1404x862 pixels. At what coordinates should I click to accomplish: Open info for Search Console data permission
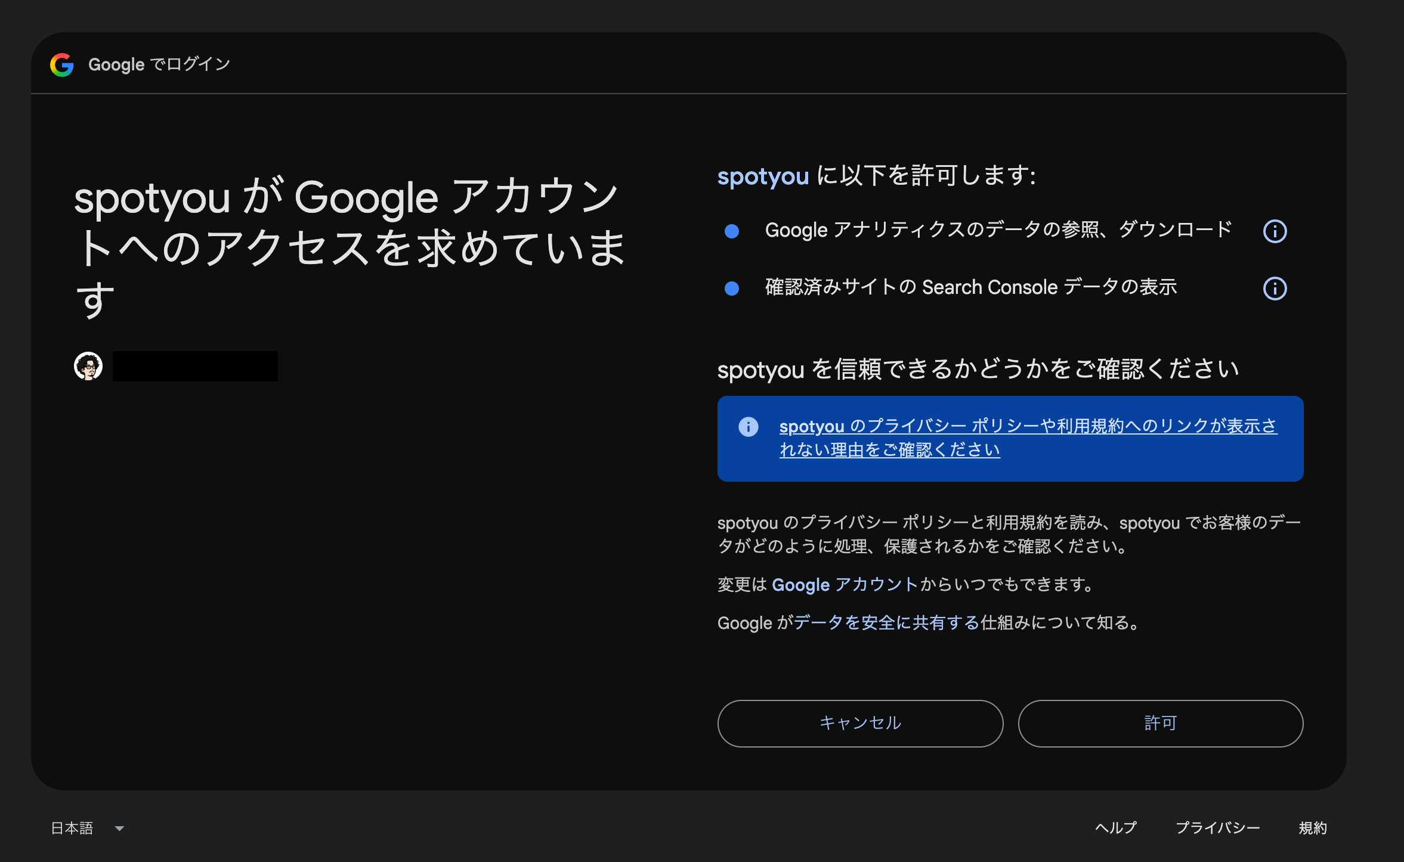[1275, 289]
